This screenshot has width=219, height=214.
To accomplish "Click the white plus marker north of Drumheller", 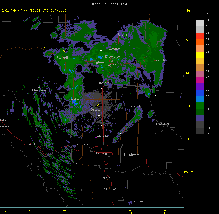I will pos(155,95).
